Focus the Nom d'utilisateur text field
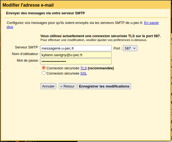Image resolution: width=172 pixels, height=142 pixels. [x=76, y=55]
